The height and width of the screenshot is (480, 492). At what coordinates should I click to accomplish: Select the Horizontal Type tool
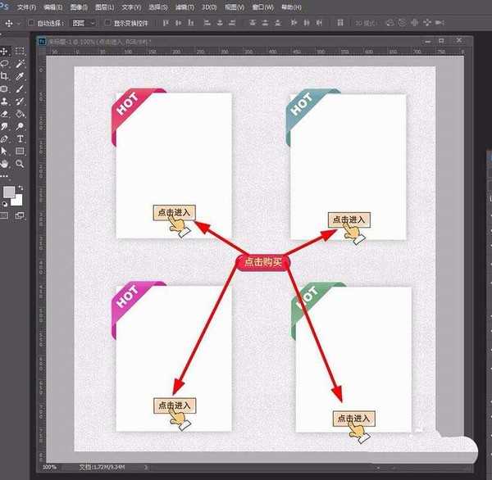(x=20, y=138)
